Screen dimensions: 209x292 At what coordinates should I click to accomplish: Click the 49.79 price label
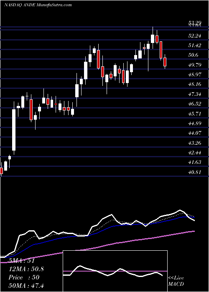(194, 65)
